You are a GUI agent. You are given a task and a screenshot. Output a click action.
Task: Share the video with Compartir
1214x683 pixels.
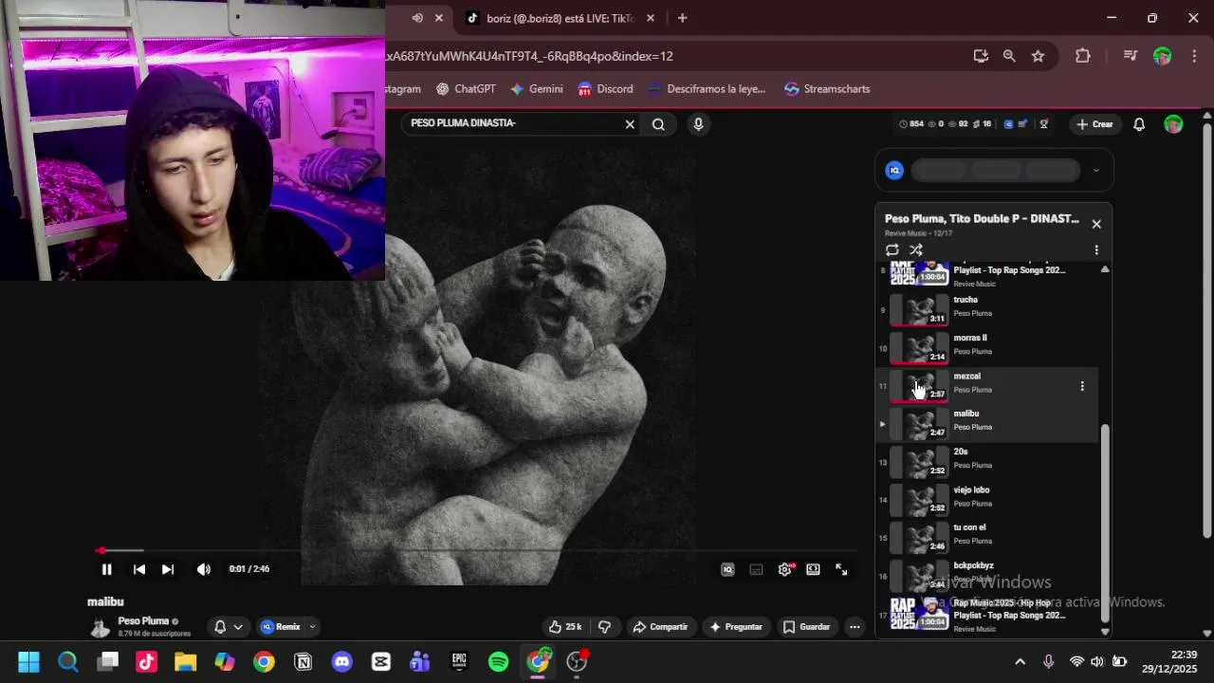click(660, 627)
